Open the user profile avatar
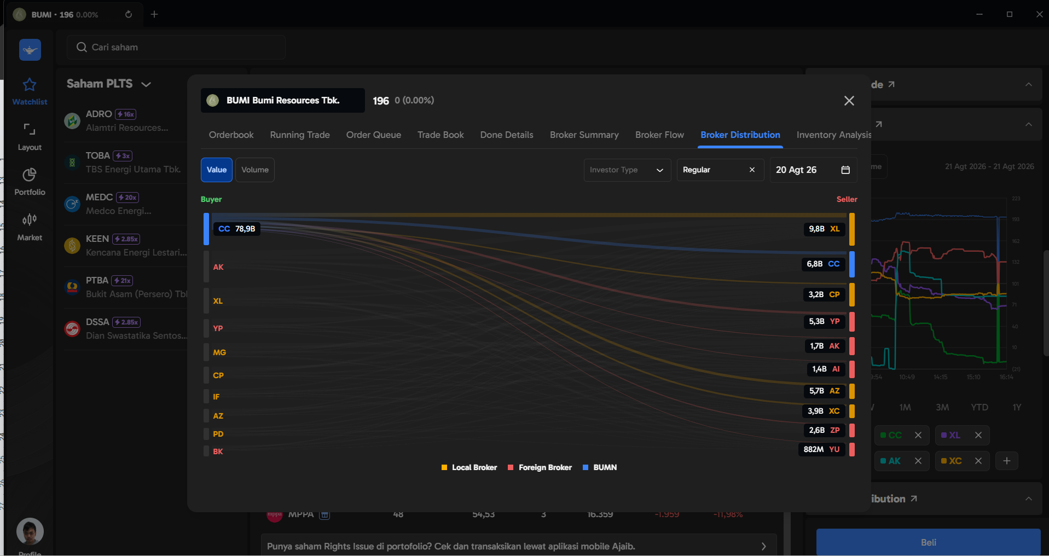Screen dimensions: 1049x556 (30, 531)
